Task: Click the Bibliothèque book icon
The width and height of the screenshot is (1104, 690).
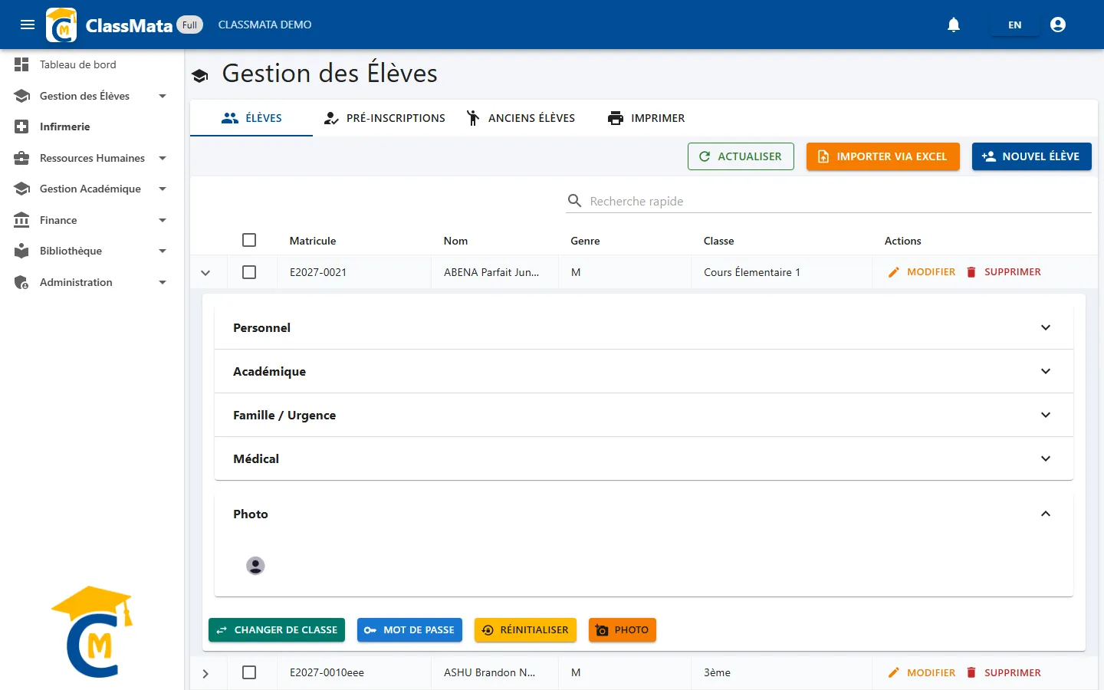Action: 21,251
